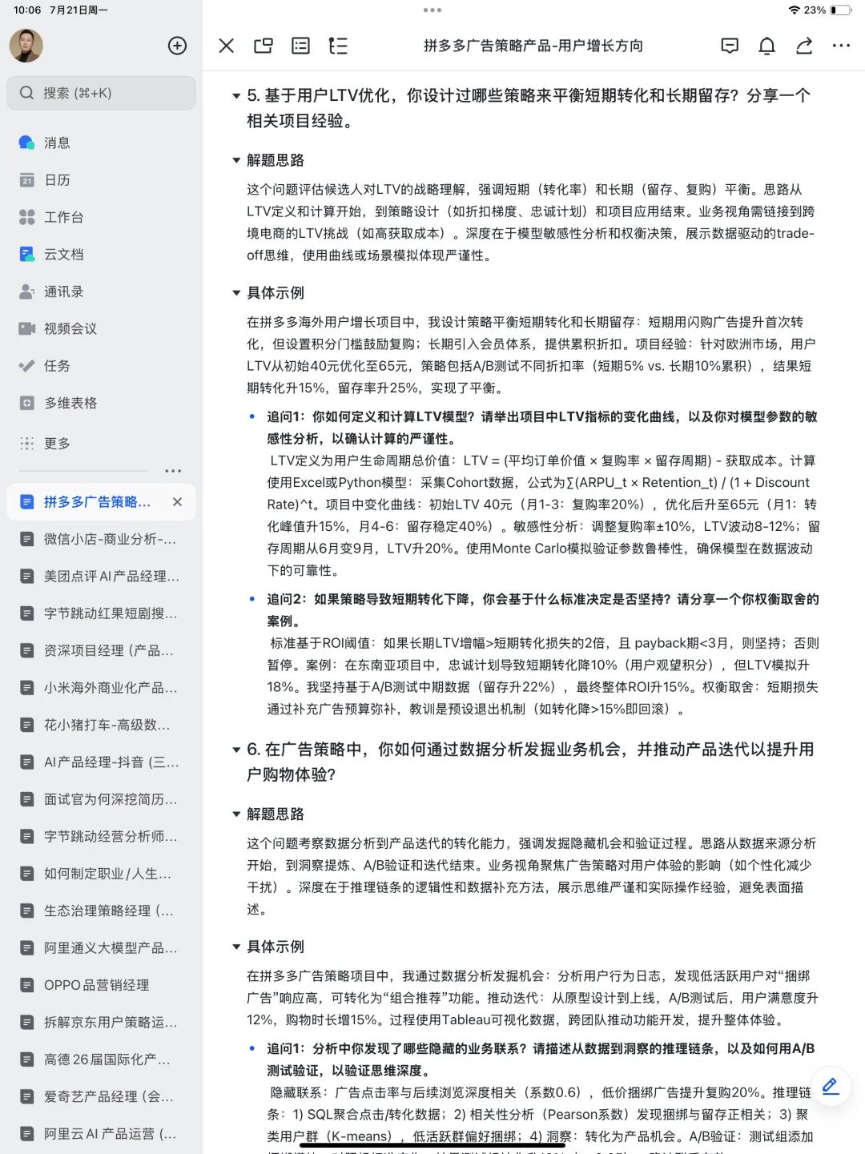Open 生态治理策略经理 document

click(101, 911)
